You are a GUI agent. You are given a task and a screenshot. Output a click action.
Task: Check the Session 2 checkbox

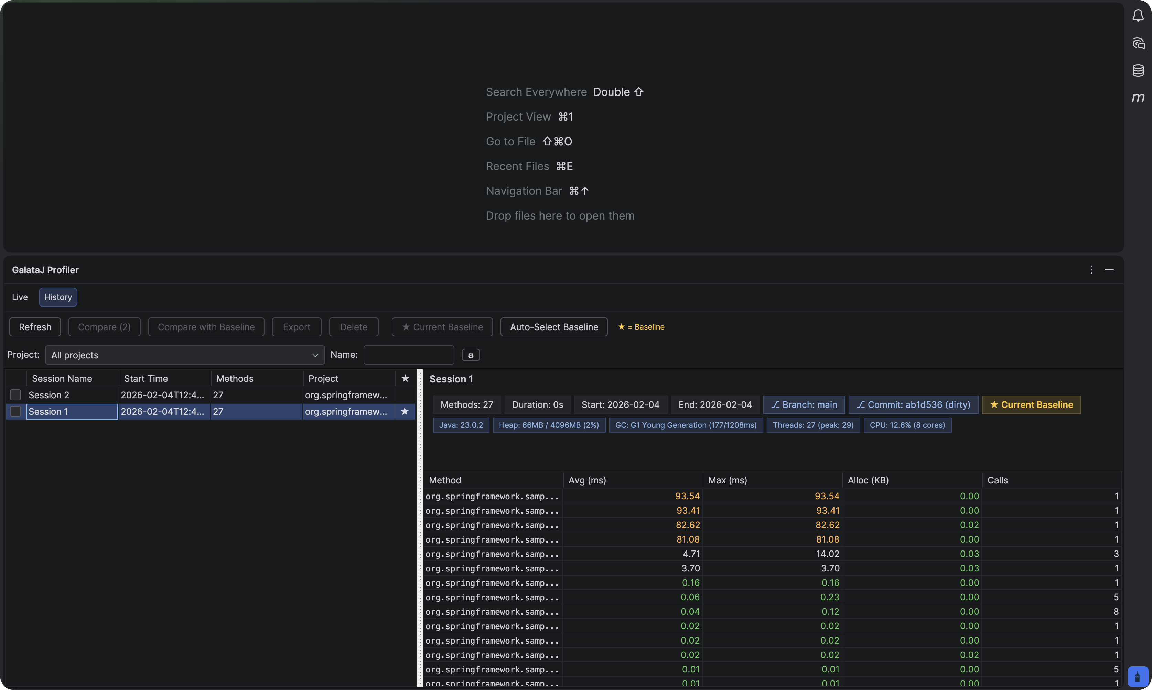[x=16, y=395]
